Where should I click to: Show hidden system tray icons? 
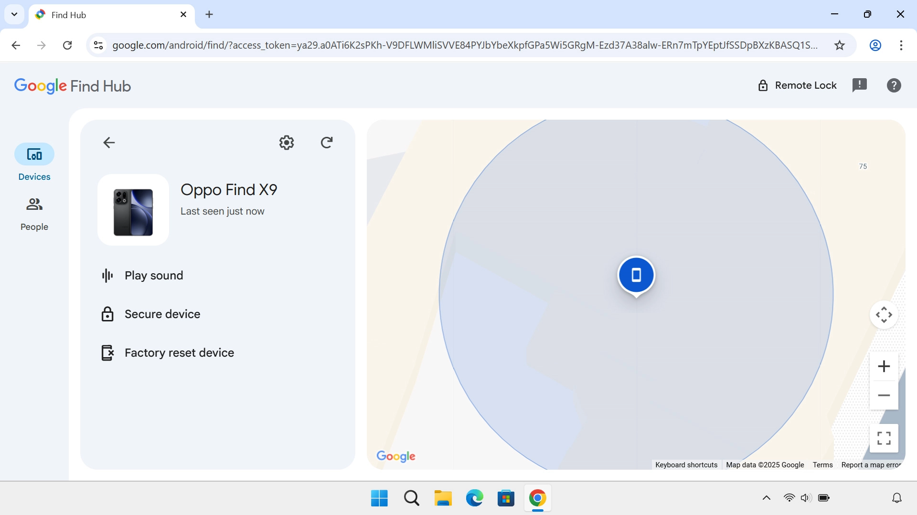point(766,498)
